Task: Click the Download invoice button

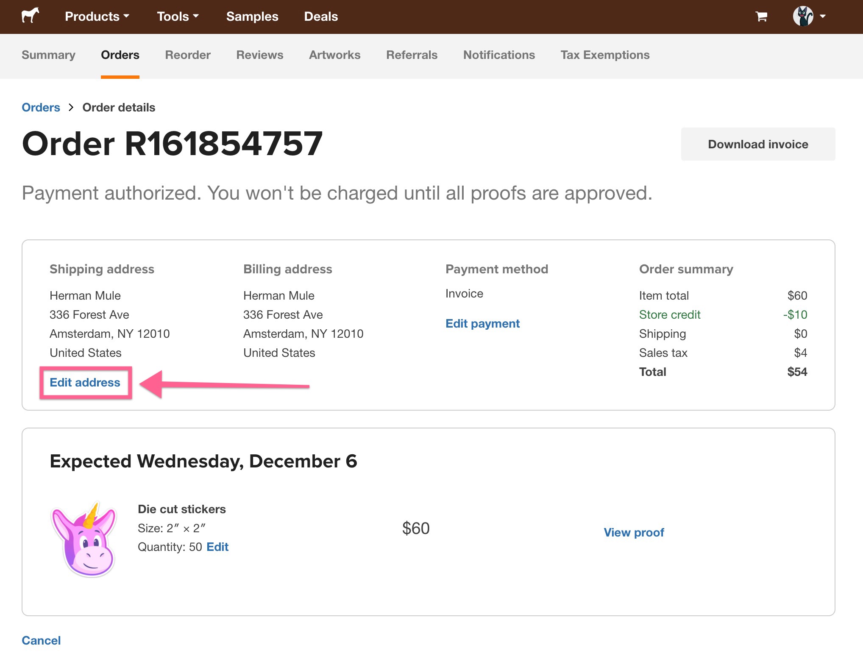Action: point(758,144)
